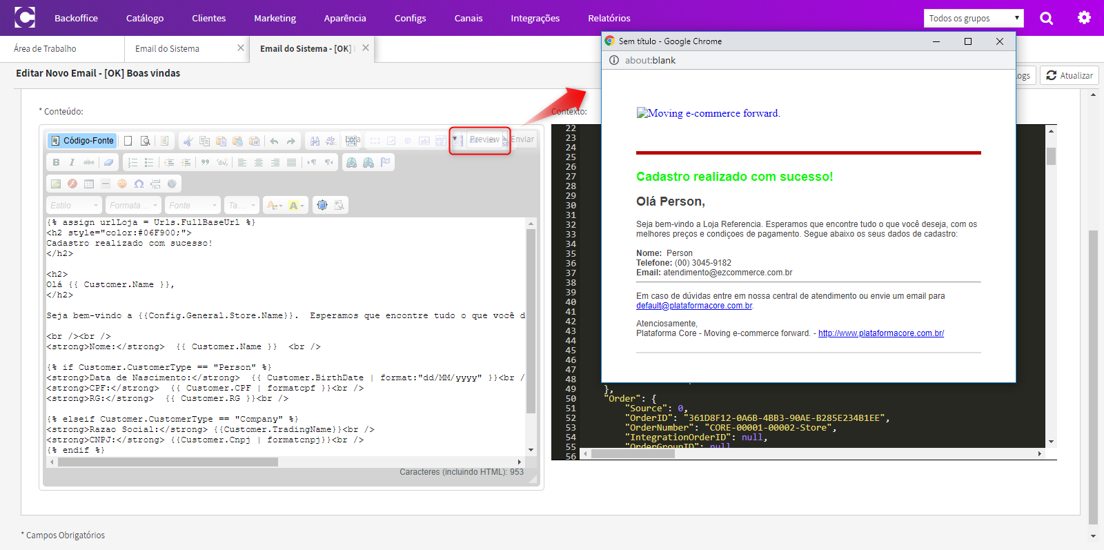Click the Unlink icon
This screenshot has height=550, width=1104.
[368, 162]
